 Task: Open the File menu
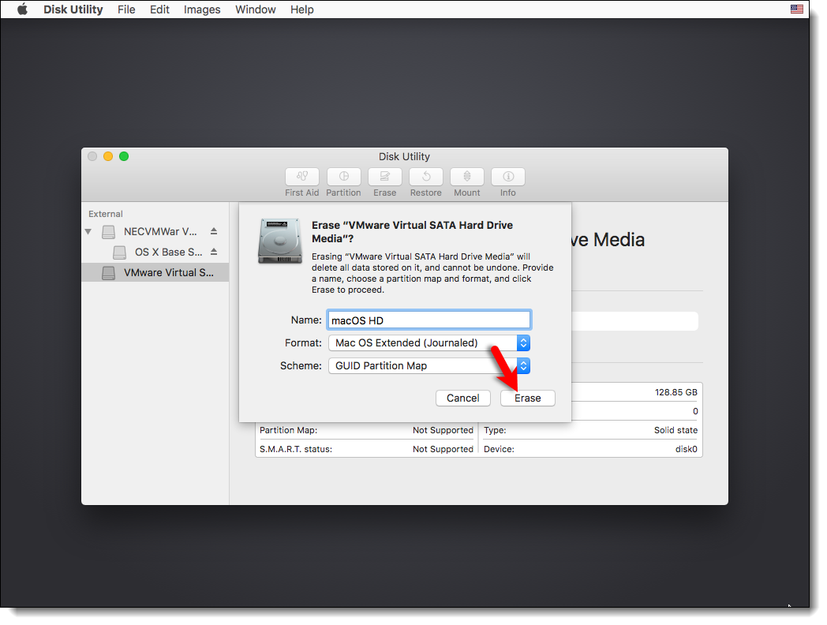click(x=126, y=9)
